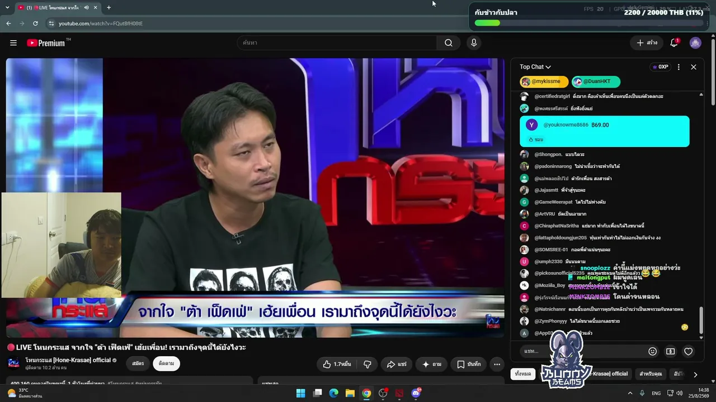Click the @GameWeerapat chat username

tap(554, 202)
